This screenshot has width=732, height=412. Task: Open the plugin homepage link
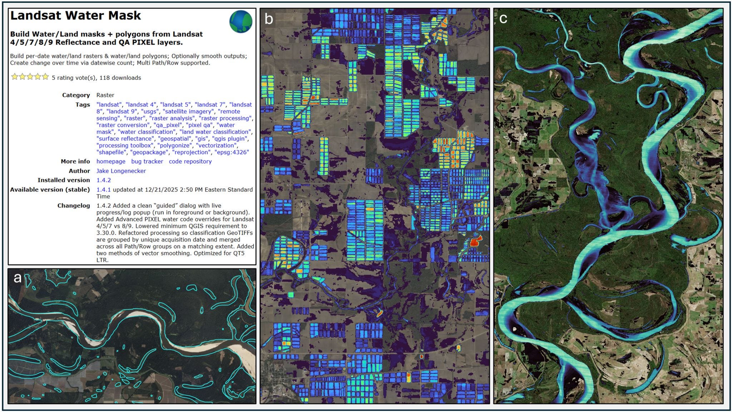click(x=111, y=162)
